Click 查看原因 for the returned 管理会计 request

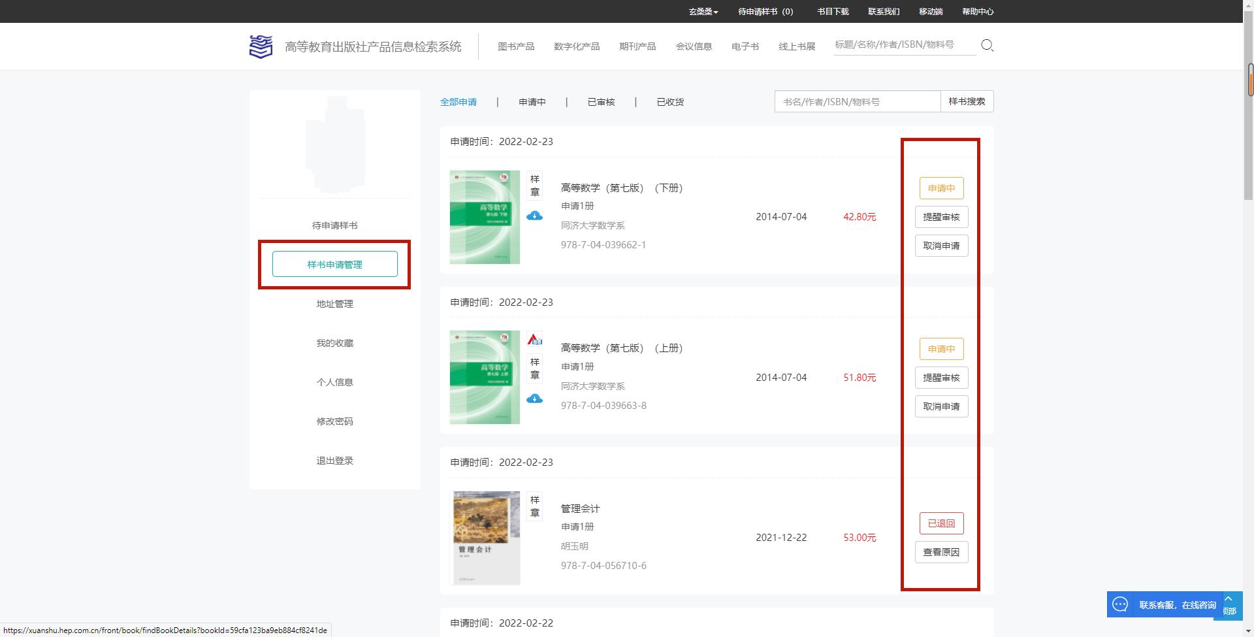941,552
